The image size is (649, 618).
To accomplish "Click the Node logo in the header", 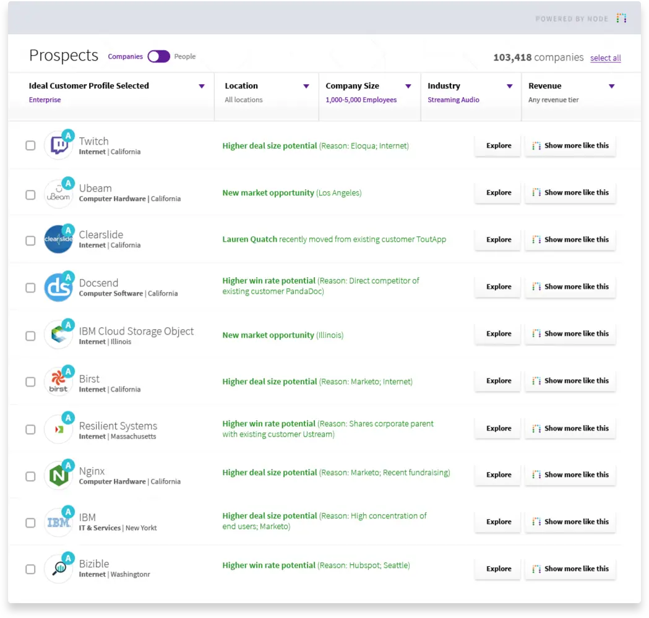I will 621,18.
